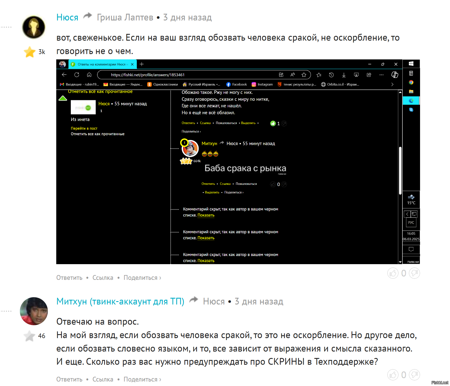
Task: Open Митхун's round avatar photo
Action: pyautogui.click(x=34, y=311)
